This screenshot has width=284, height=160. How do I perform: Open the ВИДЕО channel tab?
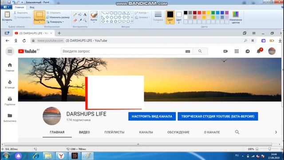point(84,132)
